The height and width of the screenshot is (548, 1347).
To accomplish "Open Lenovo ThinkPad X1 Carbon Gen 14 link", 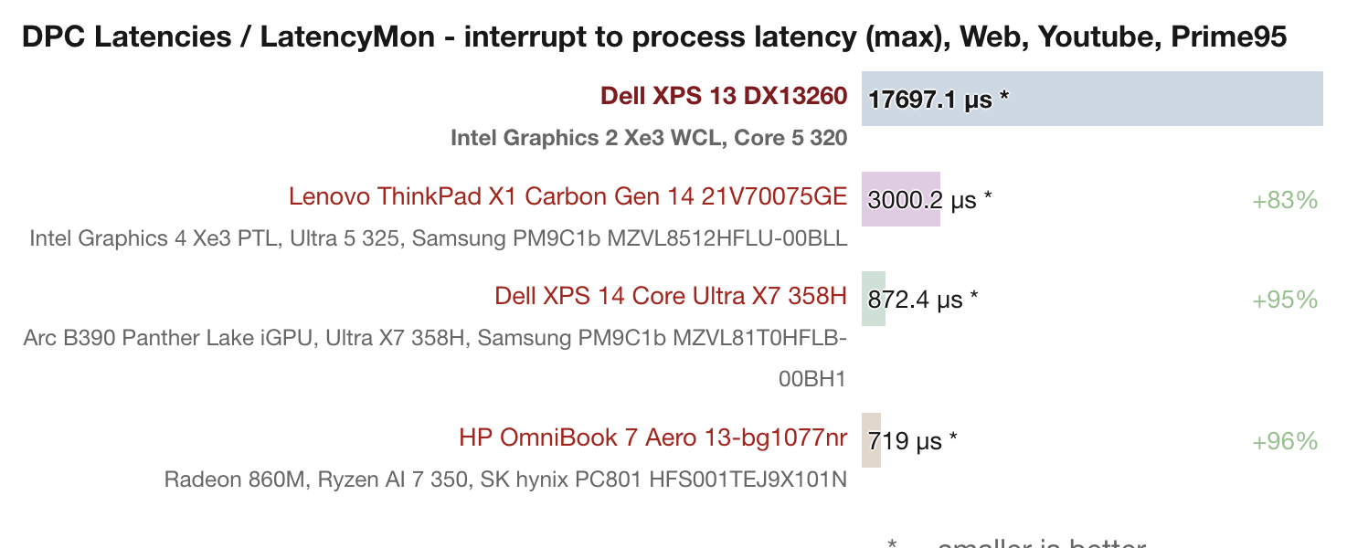I will 567,196.
